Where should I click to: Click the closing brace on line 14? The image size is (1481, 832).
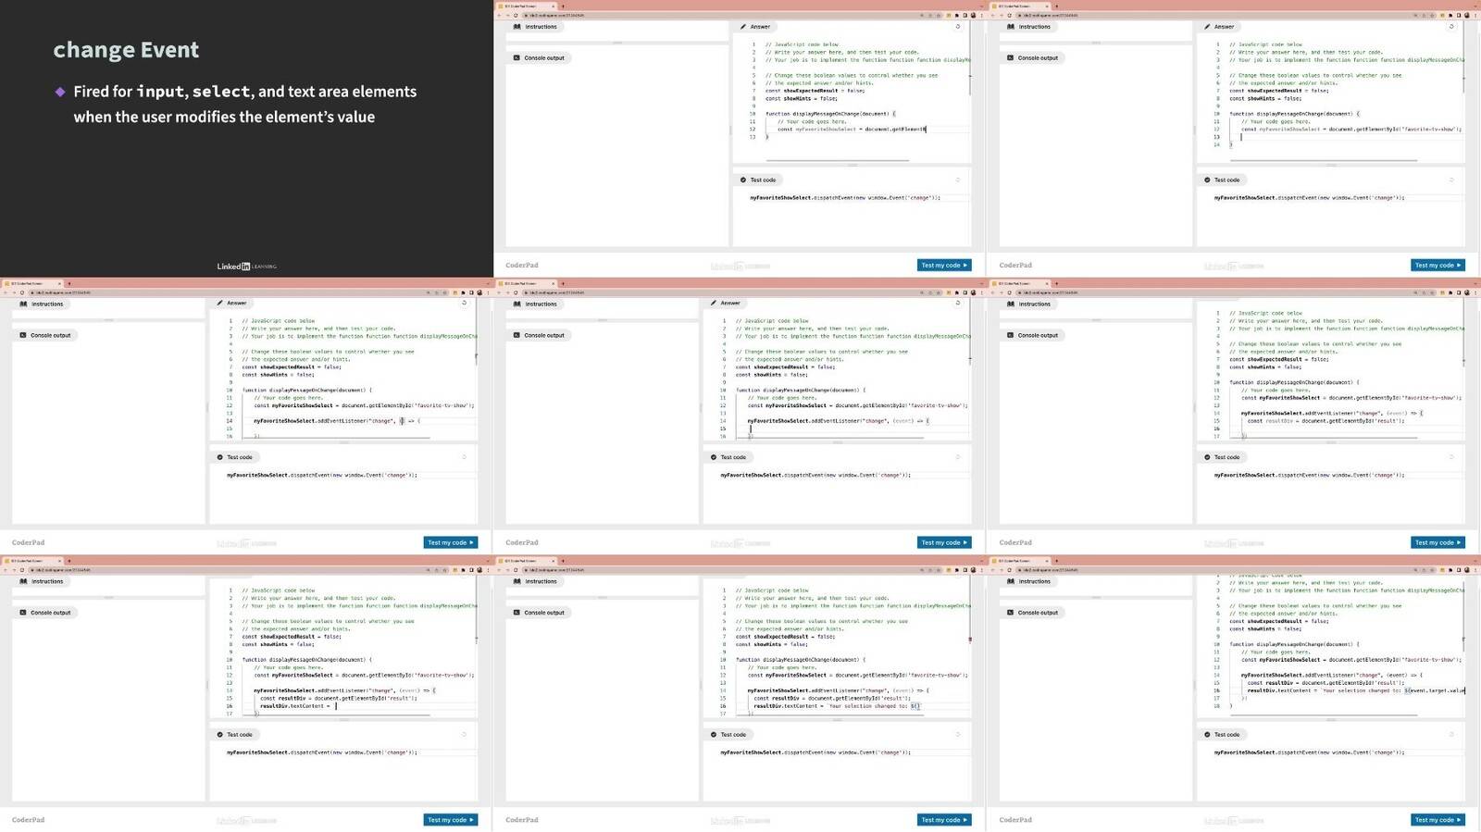point(1230,144)
